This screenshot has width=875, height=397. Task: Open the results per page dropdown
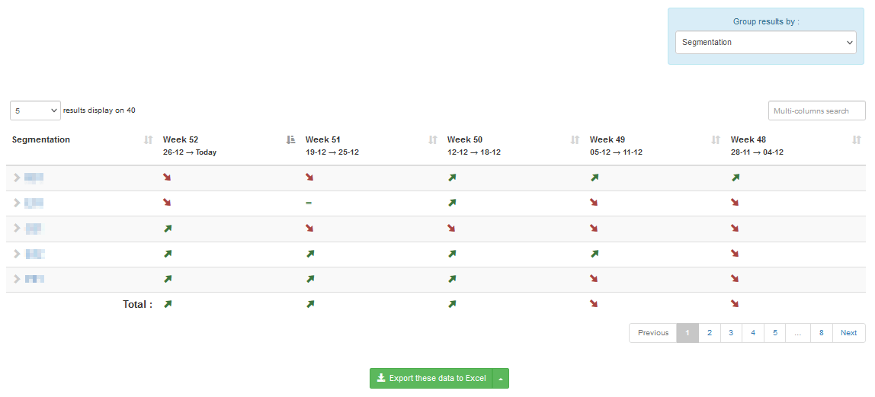pos(35,110)
